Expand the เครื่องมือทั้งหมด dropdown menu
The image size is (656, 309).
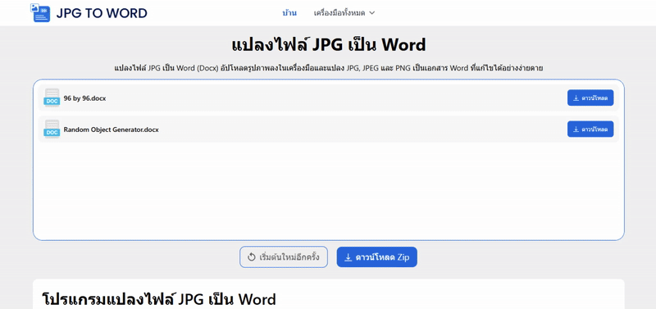click(344, 13)
